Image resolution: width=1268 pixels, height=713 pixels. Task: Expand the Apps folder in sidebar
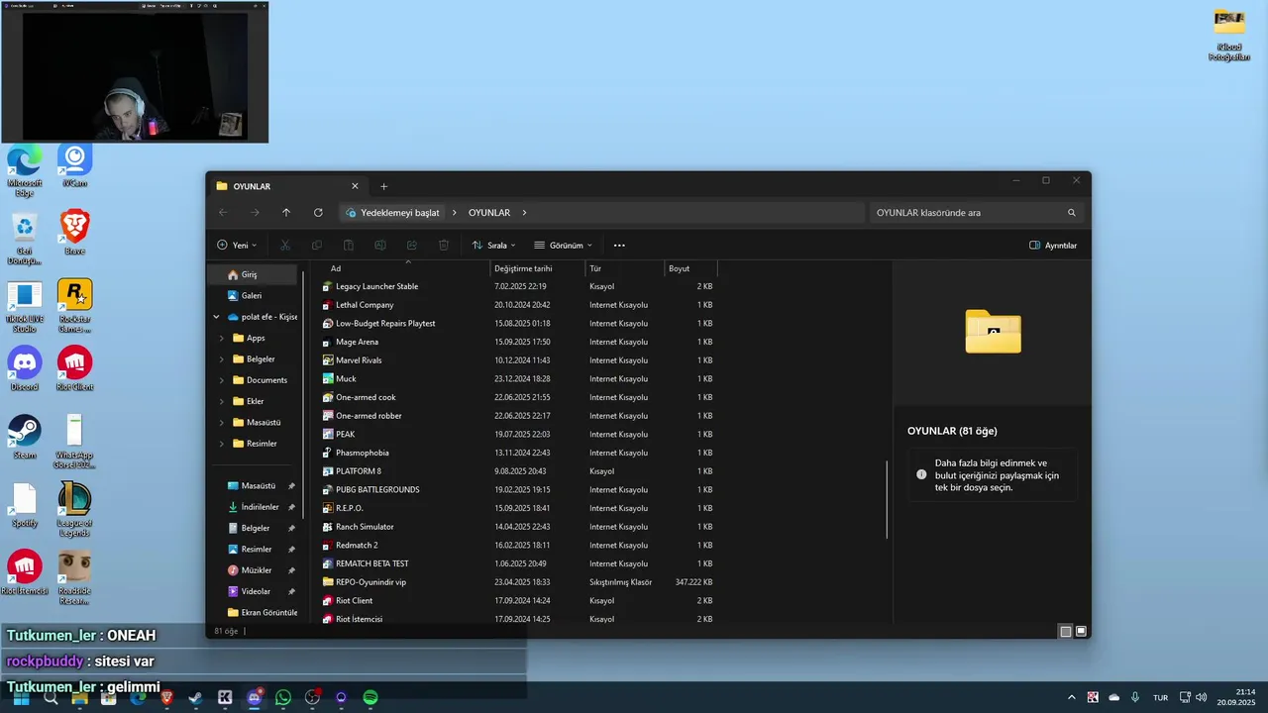(x=222, y=338)
